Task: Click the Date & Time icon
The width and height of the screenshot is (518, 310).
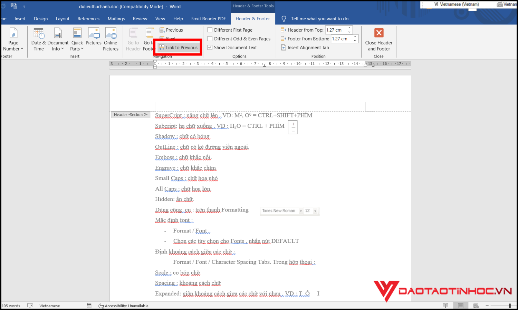Action: [x=38, y=33]
